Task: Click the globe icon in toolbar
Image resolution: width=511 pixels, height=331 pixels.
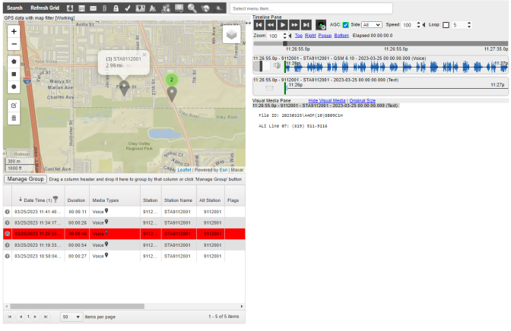Action: (205, 8)
